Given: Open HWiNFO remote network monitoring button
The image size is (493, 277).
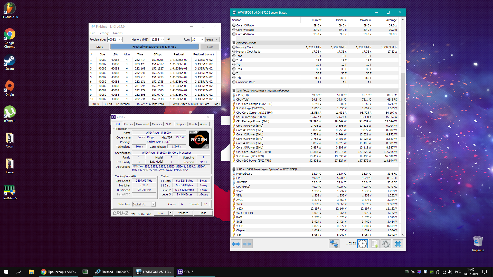Looking at the screenshot, I should click(x=334, y=244).
